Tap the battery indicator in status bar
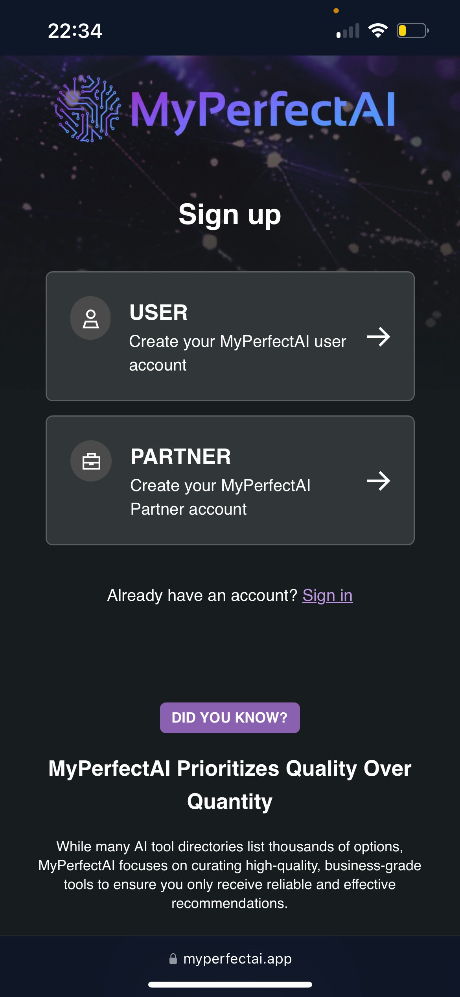This screenshot has width=460, height=997. pos(412,31)
